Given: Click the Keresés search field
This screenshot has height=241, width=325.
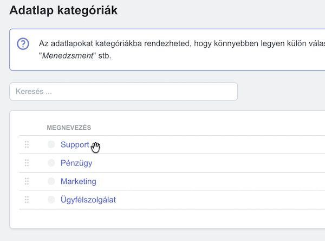Looking at the screenshot, I should (123, 91).
